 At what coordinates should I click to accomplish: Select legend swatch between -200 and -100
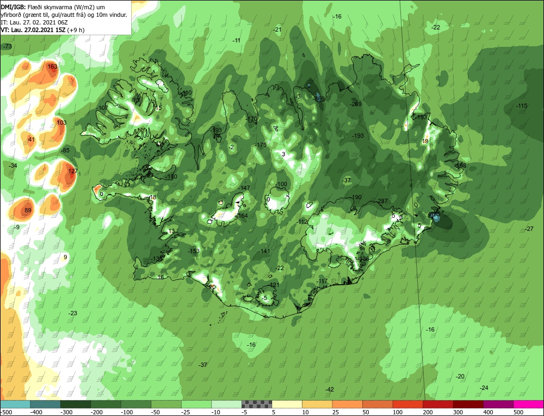[106, 404]
